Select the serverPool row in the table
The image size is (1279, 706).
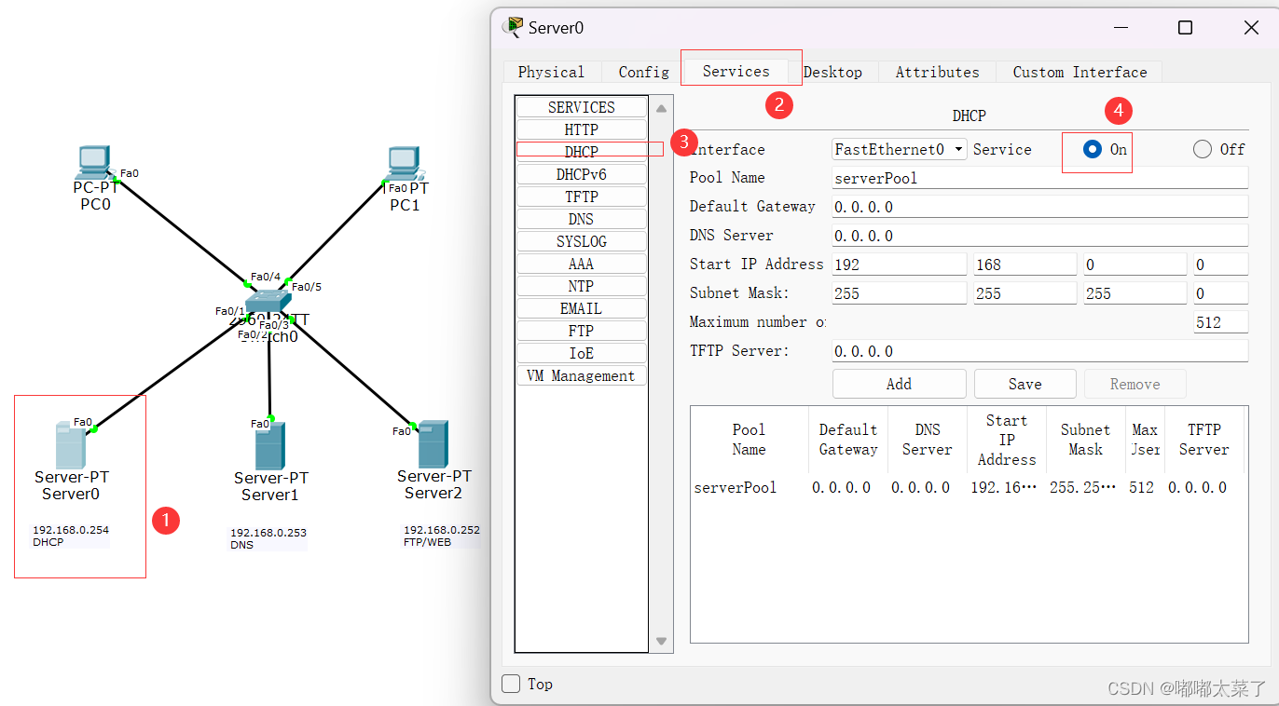coord(967,487)
